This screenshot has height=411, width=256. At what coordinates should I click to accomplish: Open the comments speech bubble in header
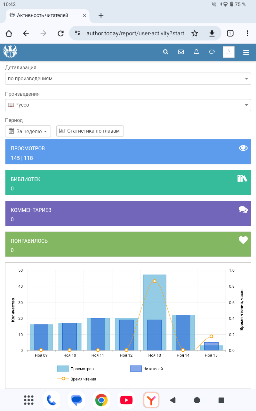pyautogui.click(x=212, y=52)
